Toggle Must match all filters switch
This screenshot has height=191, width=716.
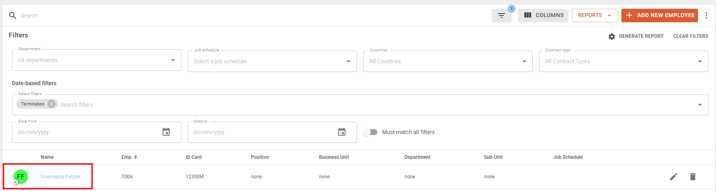(370, 132)
